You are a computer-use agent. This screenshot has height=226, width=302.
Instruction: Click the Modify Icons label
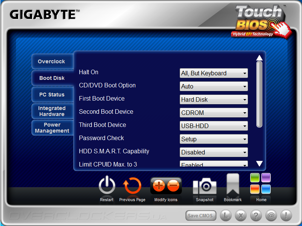click(166, 200)
